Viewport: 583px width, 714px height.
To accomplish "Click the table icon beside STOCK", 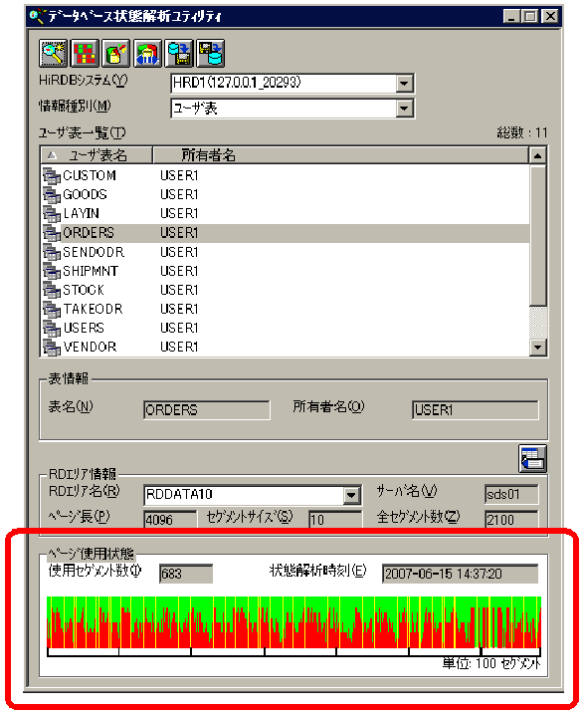I will pos(52,290).
